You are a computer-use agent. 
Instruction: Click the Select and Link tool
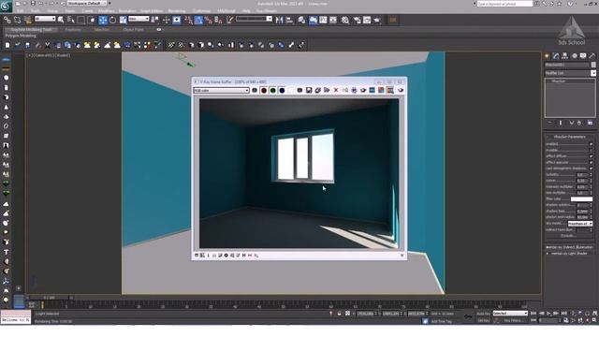(x=7, y=20)
